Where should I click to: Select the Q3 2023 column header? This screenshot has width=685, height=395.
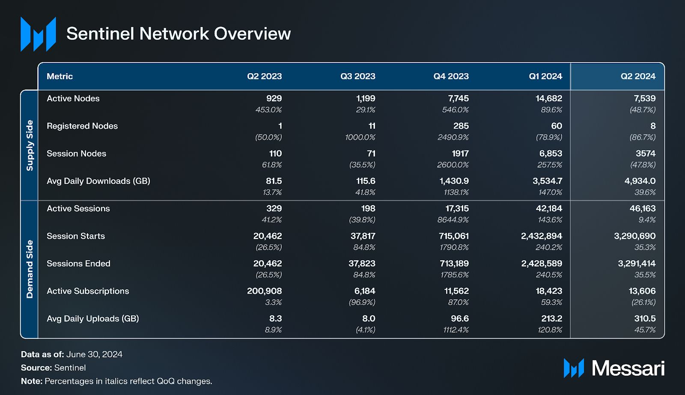coord(358,76)
